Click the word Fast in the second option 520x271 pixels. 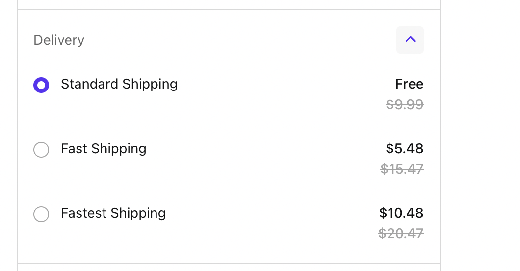pyautogui.click(x=74, y=149)
